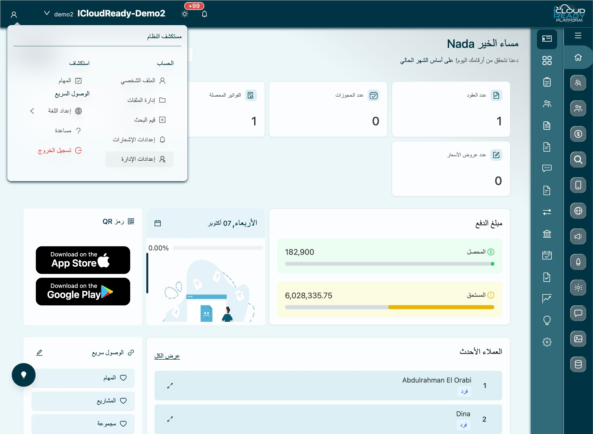The height and width of the screenshot is (434, 593).
Task: Click مساعدة help entry
Action: [x=68, y=131]
